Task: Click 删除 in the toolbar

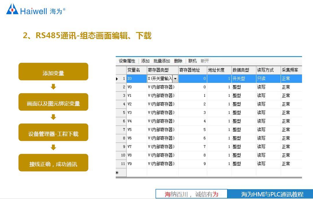Action: coord(178,61)
